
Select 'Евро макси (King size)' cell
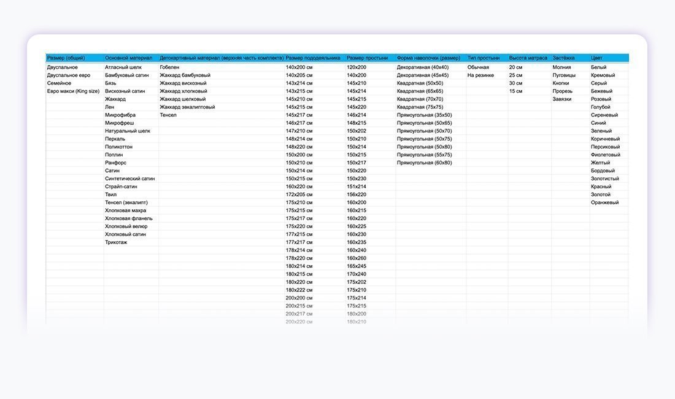click(73, 91)
